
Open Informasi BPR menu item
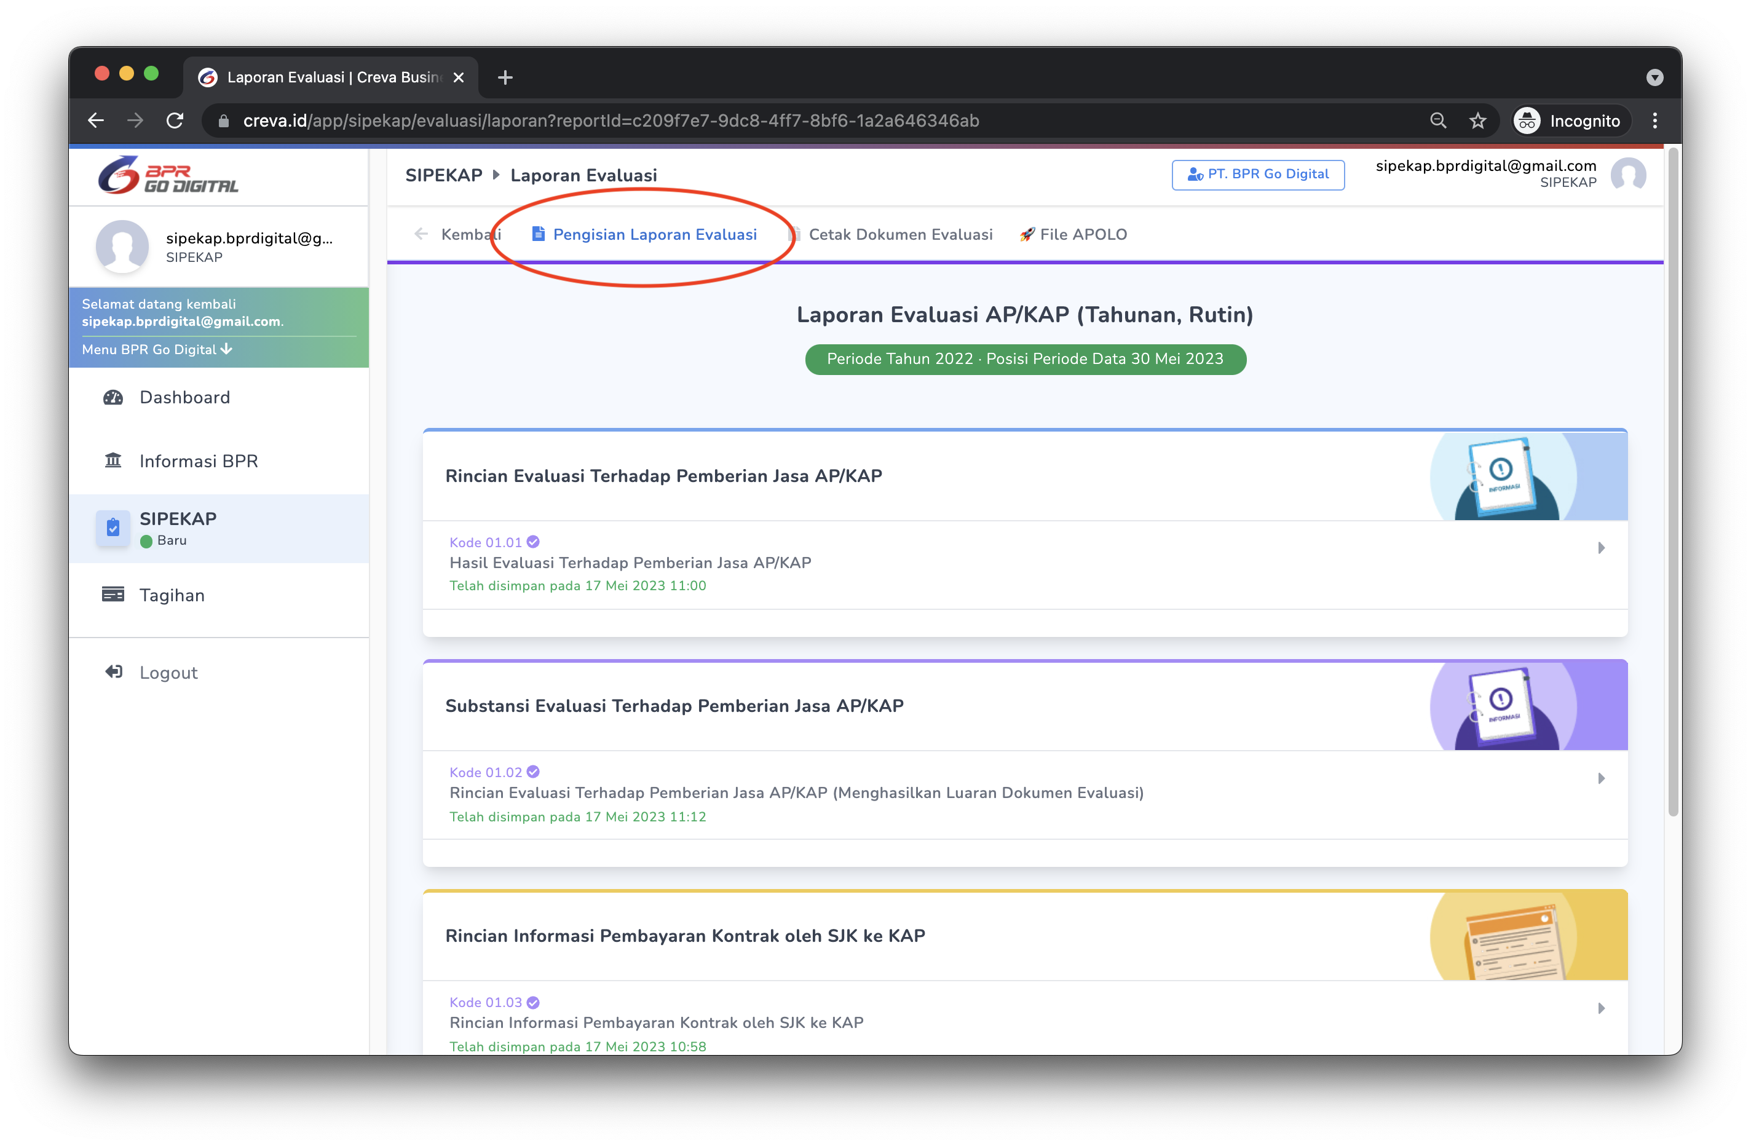[218, 461]
